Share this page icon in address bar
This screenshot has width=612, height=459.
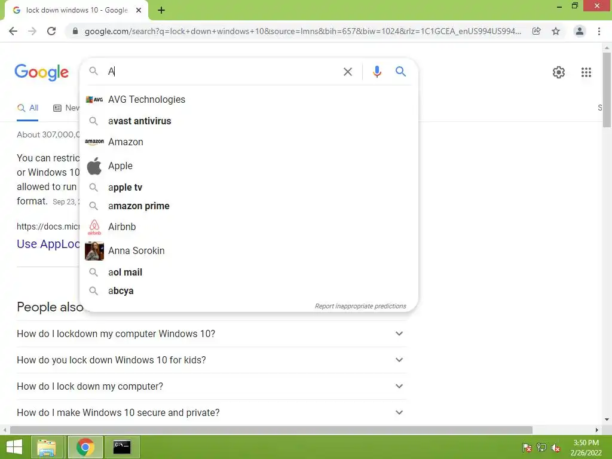(537, 31)
